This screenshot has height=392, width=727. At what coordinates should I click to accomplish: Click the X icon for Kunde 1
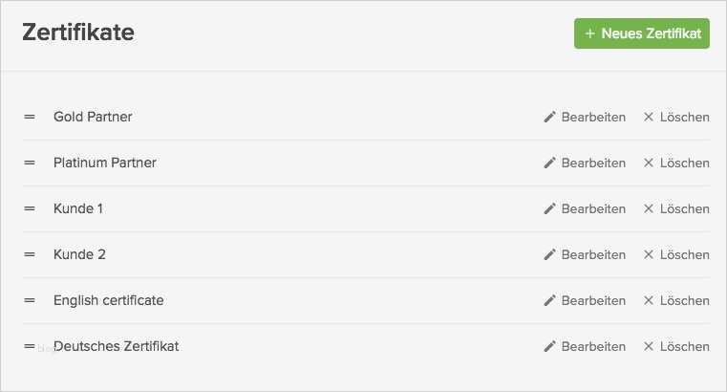[649, 208]
